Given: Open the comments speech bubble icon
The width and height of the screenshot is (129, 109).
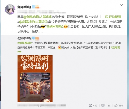Looking at the screenshot, I should (x=103, y=105).
